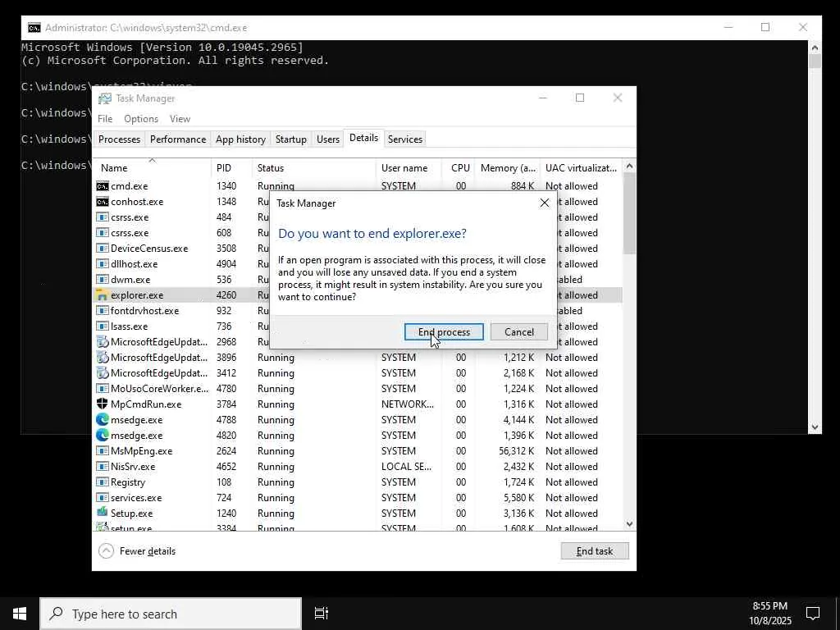Click the DeviceCensus.exe process icon

point(103,248)
